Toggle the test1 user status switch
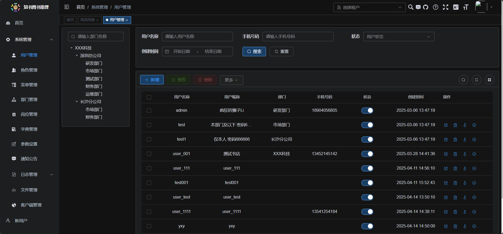The width and height of the screenshot is (503, 234). point(367,139)
